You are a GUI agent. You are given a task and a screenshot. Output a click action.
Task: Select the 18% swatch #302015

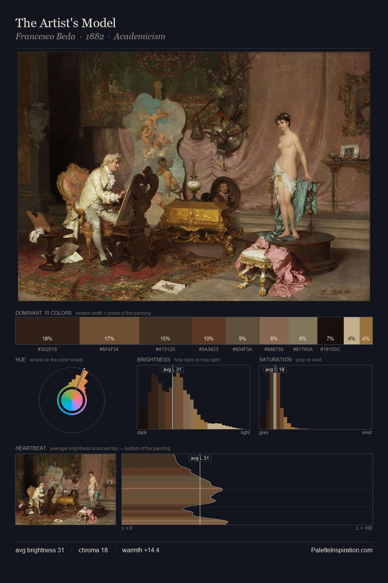[x=47, y=331]
